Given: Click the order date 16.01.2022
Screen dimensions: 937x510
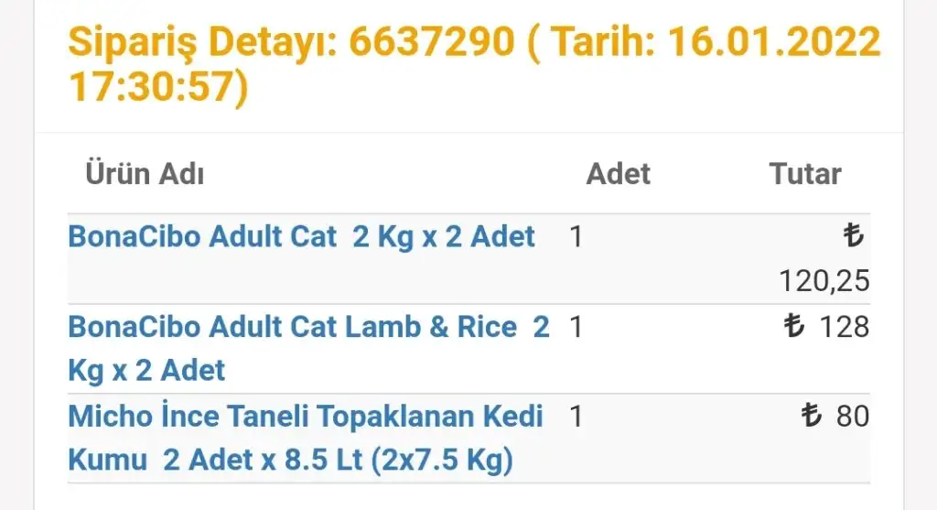Looking at the screenshot, I should click(774, 42).
